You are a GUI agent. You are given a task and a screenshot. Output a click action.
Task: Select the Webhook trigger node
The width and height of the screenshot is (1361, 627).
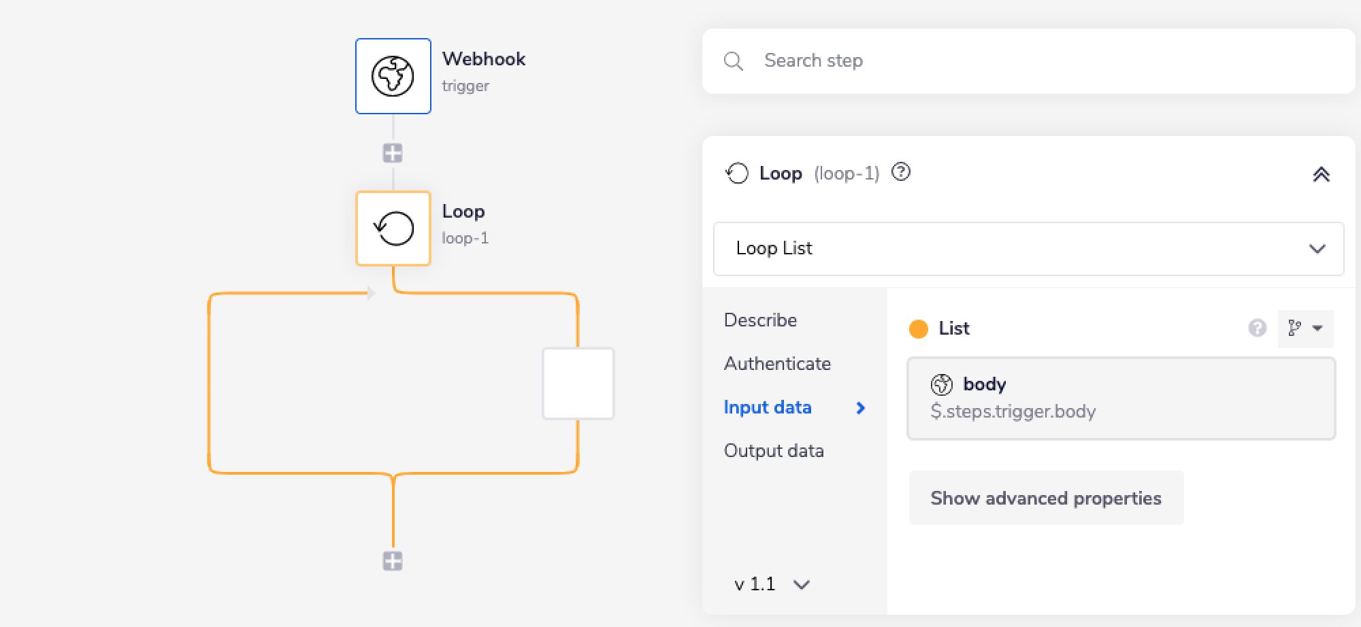393,76
